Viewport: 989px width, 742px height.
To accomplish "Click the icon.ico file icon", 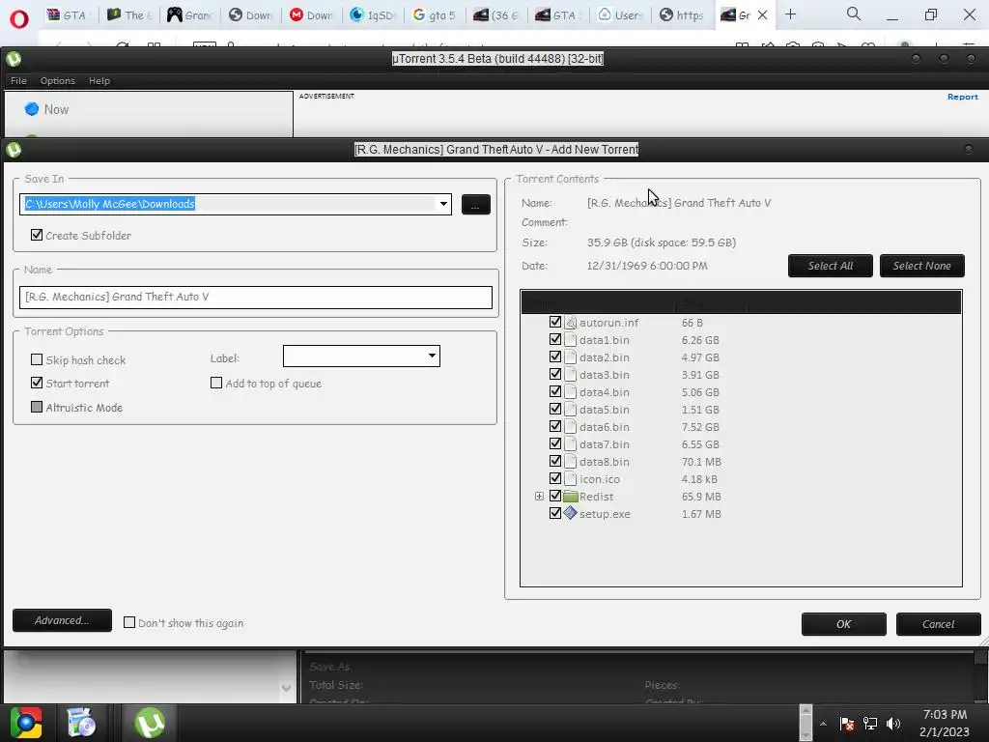I will pyautogui.click(x=570, y=479).
